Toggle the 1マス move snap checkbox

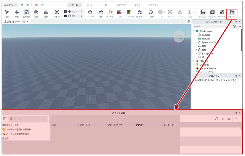click(66, 11)
